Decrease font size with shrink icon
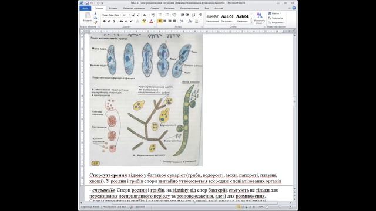 (x=138, y=15)
